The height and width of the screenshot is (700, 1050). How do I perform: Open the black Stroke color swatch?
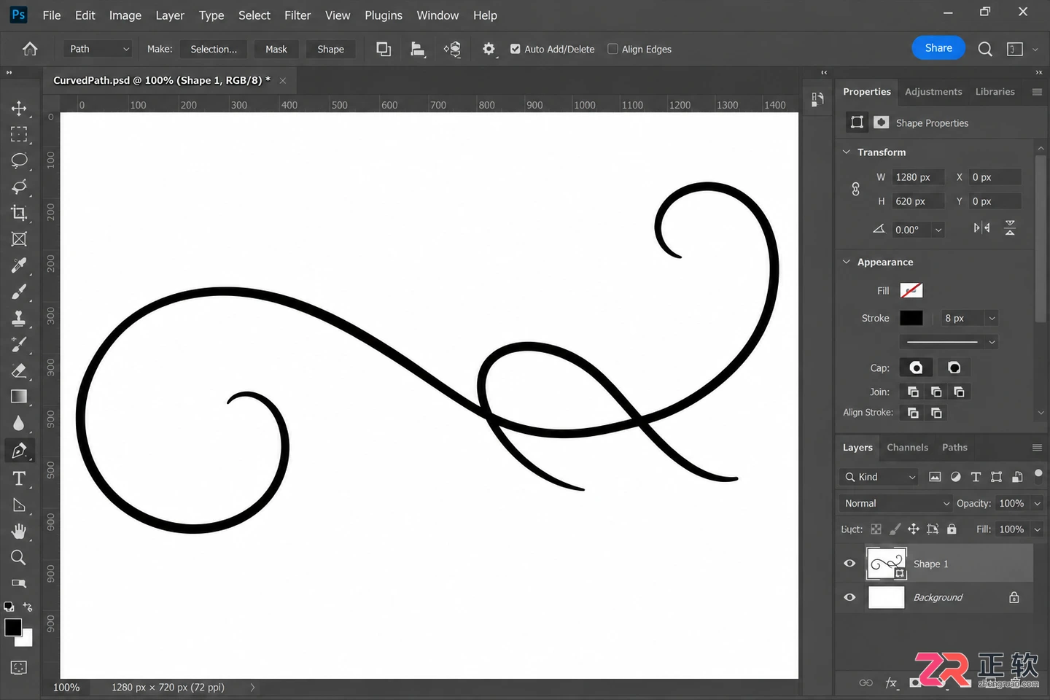(x=911, y=318)
